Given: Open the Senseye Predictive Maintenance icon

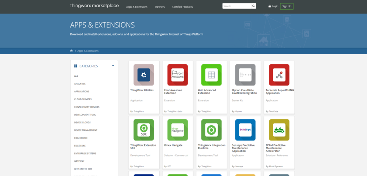Looking at the screenshot, I should [x=245, y=130].
